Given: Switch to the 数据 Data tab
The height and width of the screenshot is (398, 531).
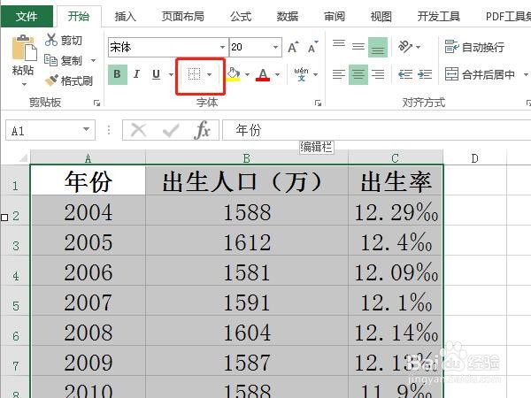Looking at the screenshot, I should (288, 16).
